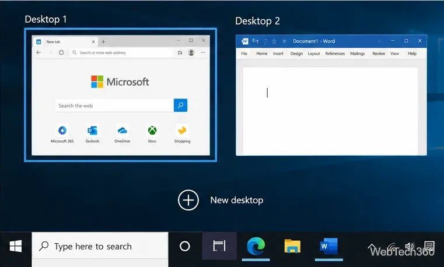Open the Outlook shortcut tile
Viewport: 444px width, 267px height.
pyautogui.click(x=92, y=133)
